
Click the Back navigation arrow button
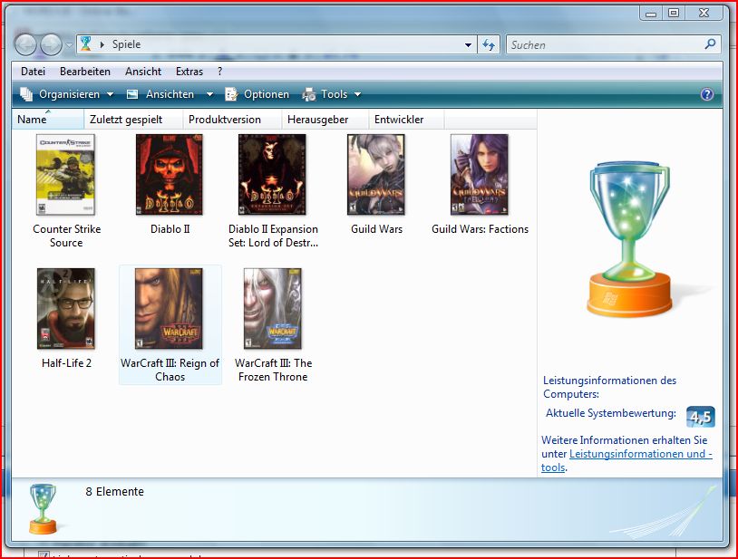25,44
